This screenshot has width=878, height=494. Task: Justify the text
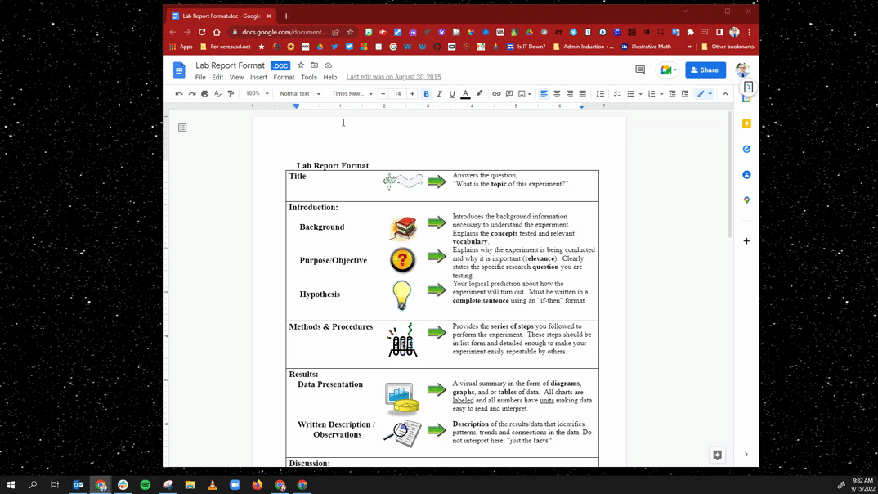coord(582,93)
